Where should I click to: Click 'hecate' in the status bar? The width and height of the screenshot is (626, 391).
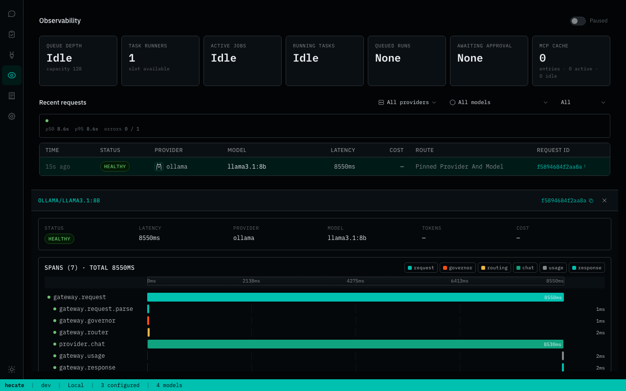click(15, 385)
